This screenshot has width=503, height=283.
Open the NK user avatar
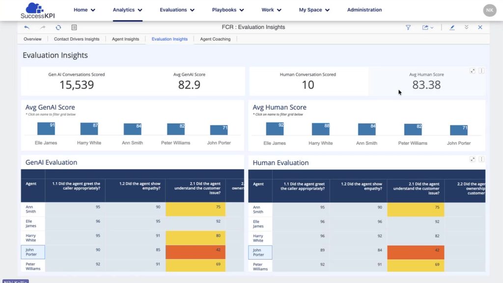(x=490, y=10)
